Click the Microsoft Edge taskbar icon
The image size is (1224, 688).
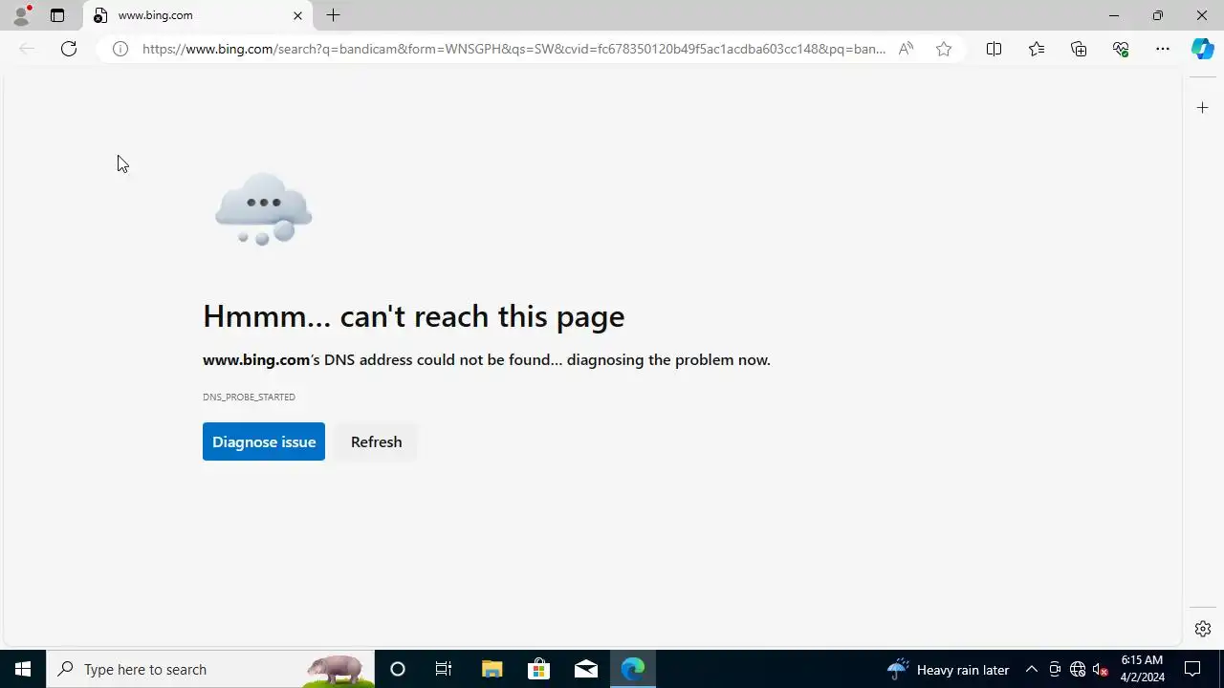click(633, 669)
